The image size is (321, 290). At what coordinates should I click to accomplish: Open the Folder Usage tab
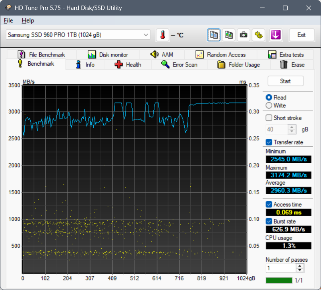tap(239, 64)
